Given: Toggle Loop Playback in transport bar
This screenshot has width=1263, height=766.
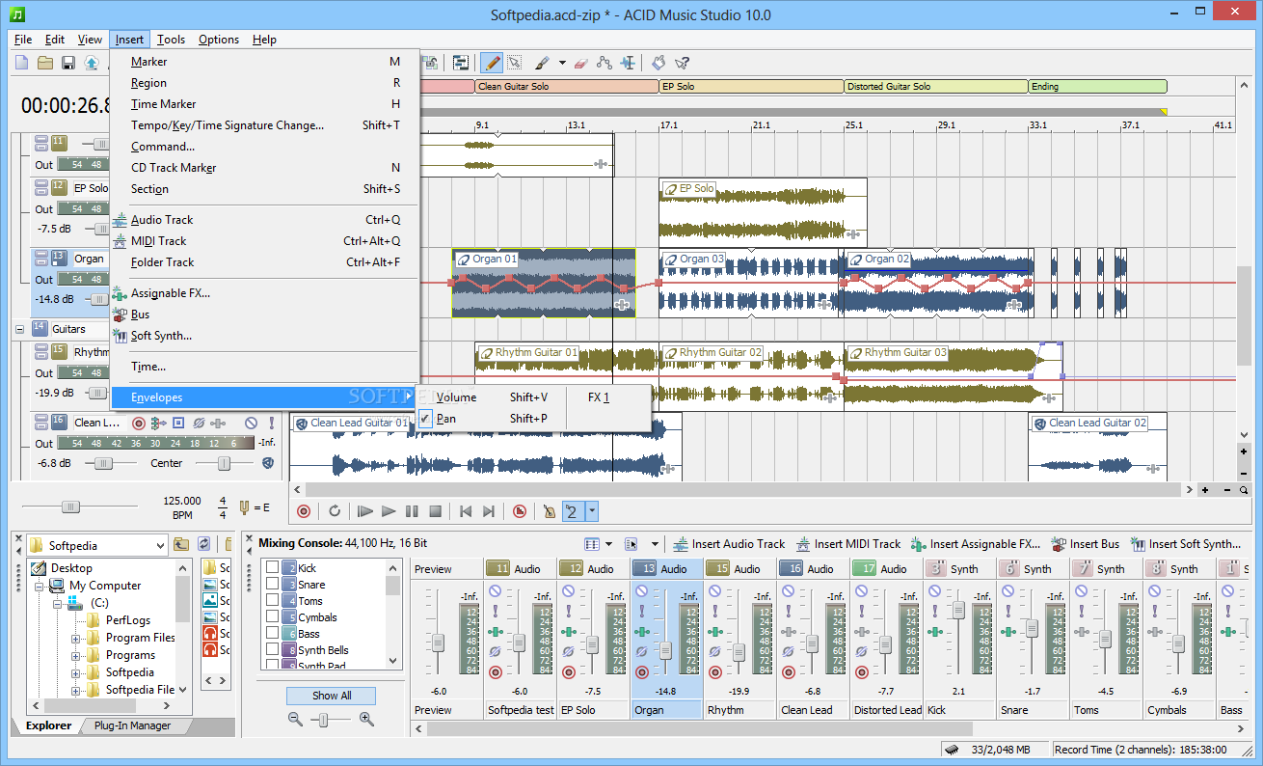Looking at the screenshot, I should coord(335,511).
